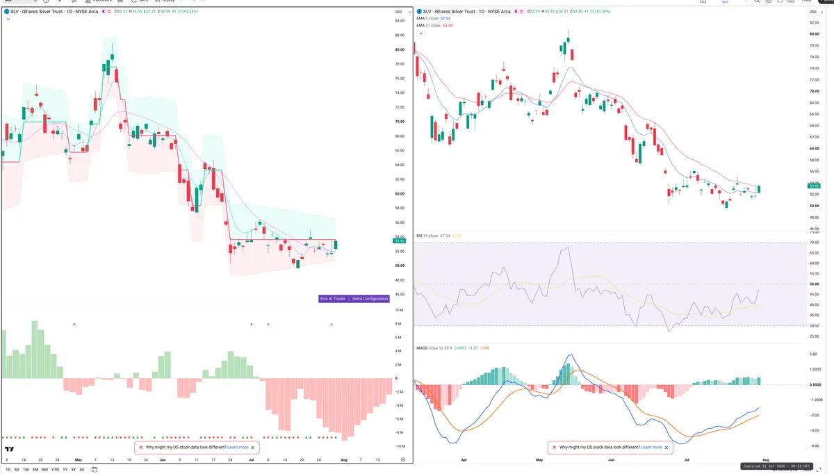Expand the indicator legend in the left chart

tap(8, 19)
